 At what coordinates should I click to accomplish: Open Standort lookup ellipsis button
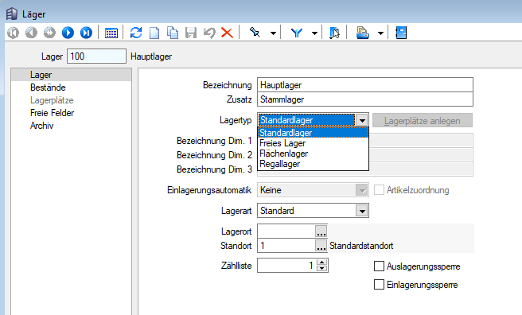click(x=321, y=246)
